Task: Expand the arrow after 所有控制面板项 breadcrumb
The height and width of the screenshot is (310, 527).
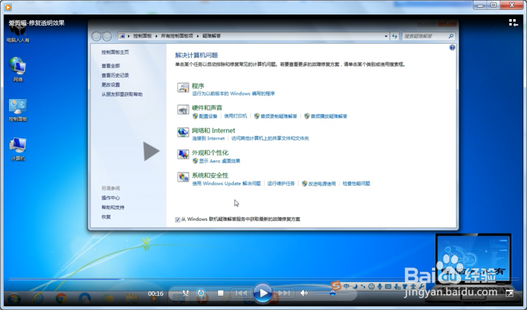Action: pyautogui.click(x=198, y=36)
